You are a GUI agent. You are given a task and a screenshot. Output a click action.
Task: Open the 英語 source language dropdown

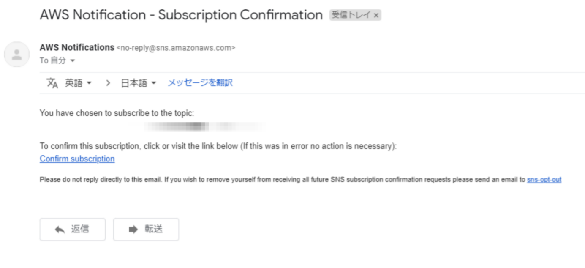[x=78, y=83]
